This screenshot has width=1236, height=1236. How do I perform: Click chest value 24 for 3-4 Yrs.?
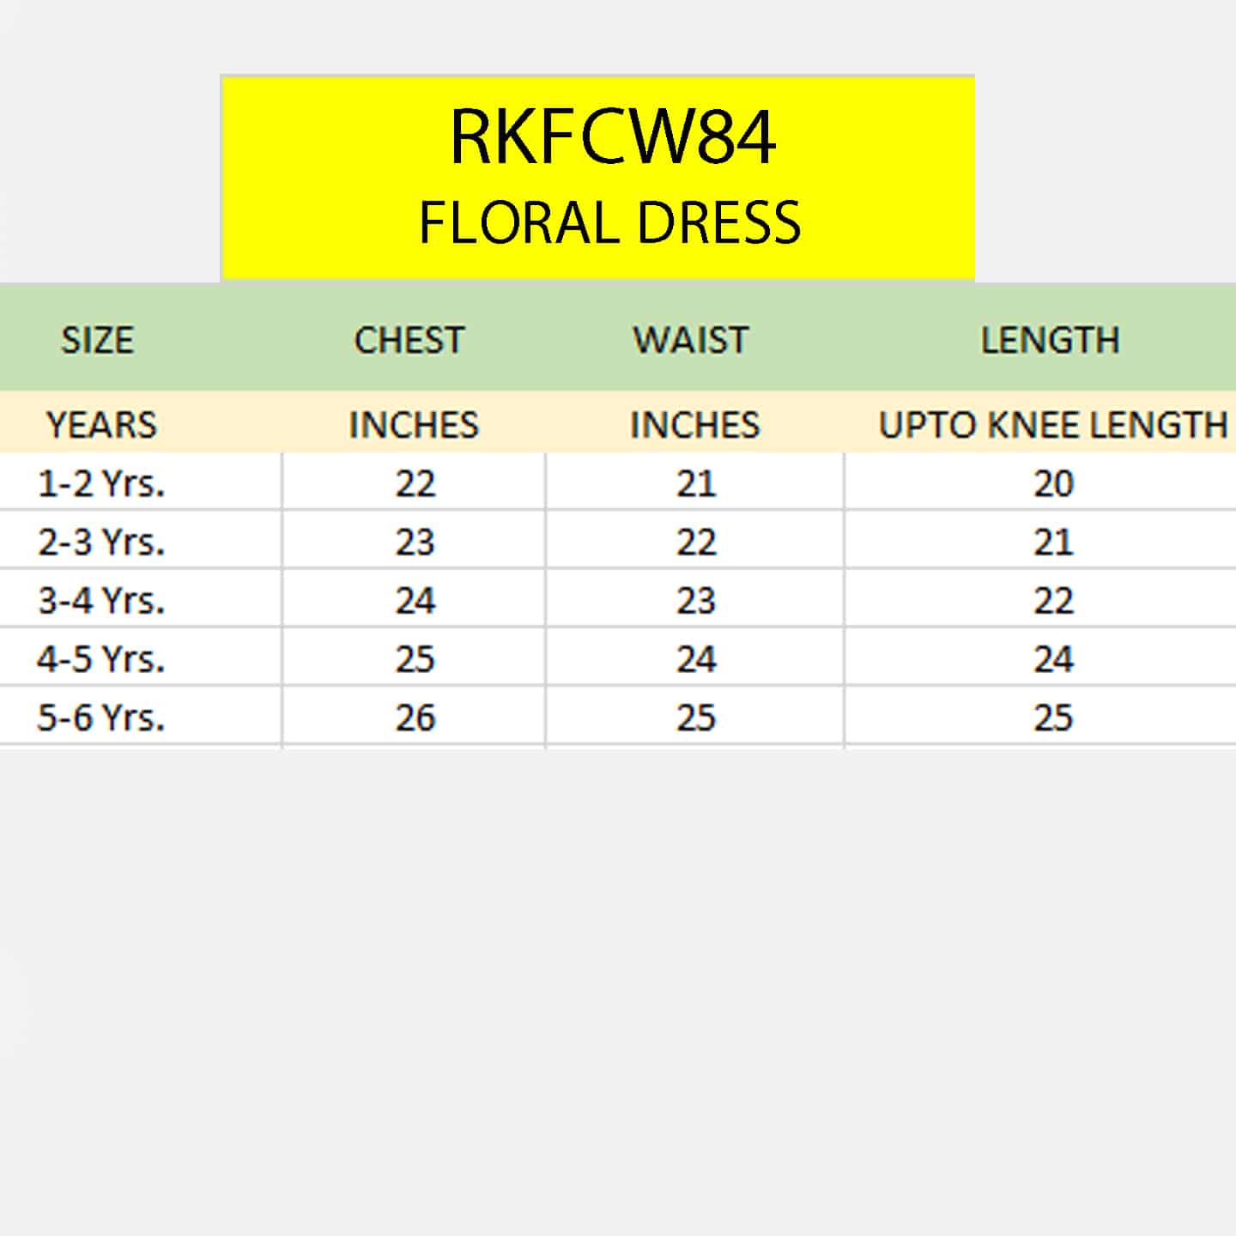(x=415, y=601)
